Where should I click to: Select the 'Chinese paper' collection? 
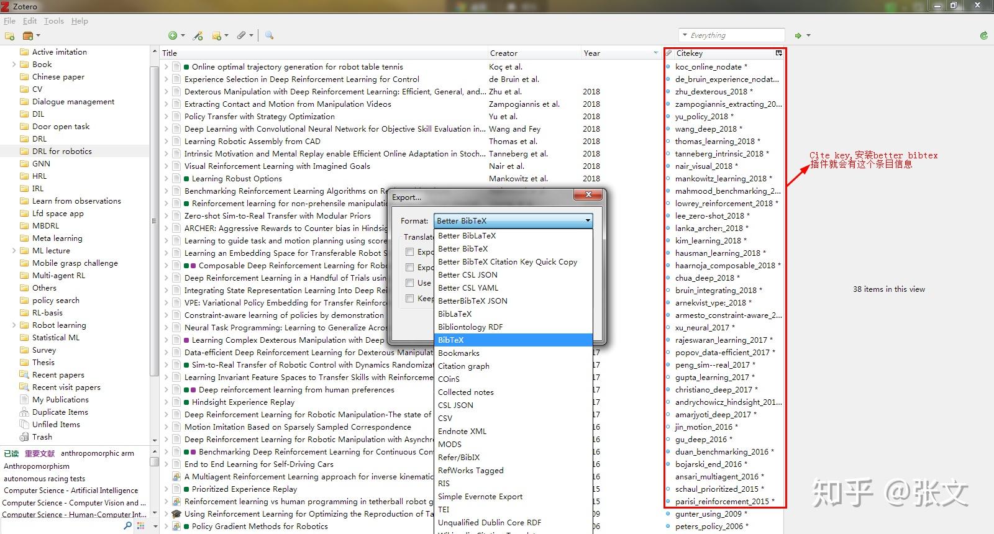coord(58,77)
